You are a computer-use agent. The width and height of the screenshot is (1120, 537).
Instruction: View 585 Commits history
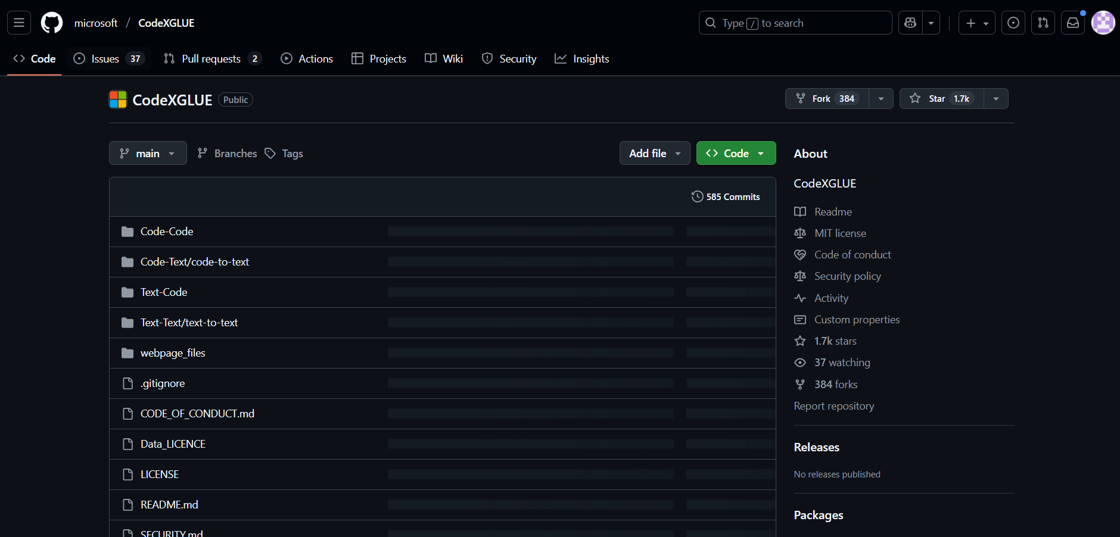tap(726, 197)
